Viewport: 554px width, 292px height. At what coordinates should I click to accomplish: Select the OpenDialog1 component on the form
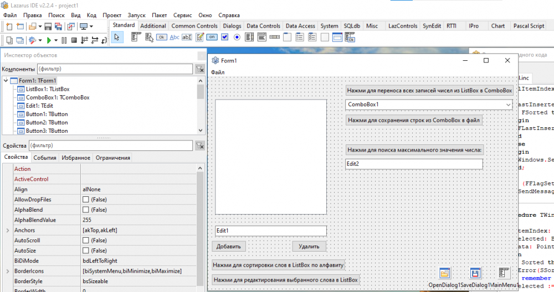tap(444, 273)
